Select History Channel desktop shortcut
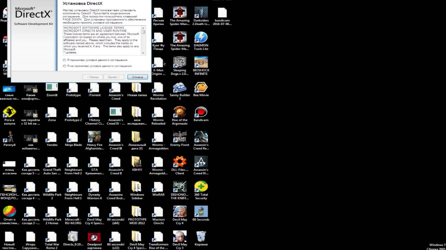Viewport: 446px width, 250px height. click(94, 116)
